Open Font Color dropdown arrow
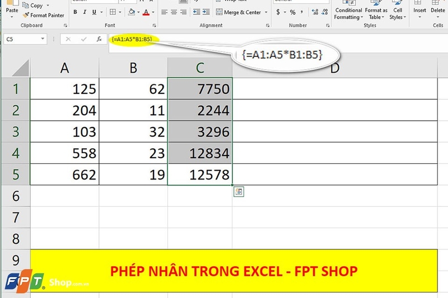 pos(153,12)
